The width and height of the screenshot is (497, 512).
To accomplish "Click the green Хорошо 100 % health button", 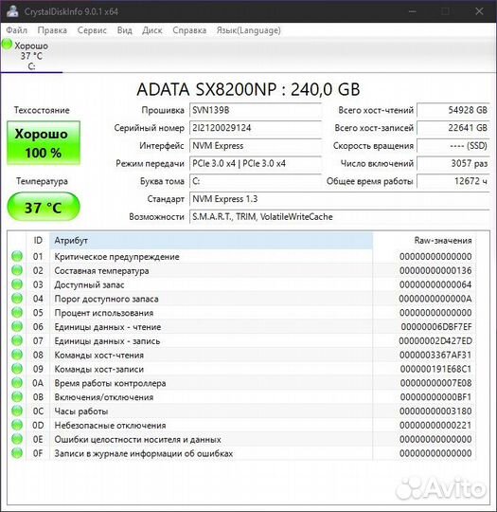I will click(x=44, y=143).
